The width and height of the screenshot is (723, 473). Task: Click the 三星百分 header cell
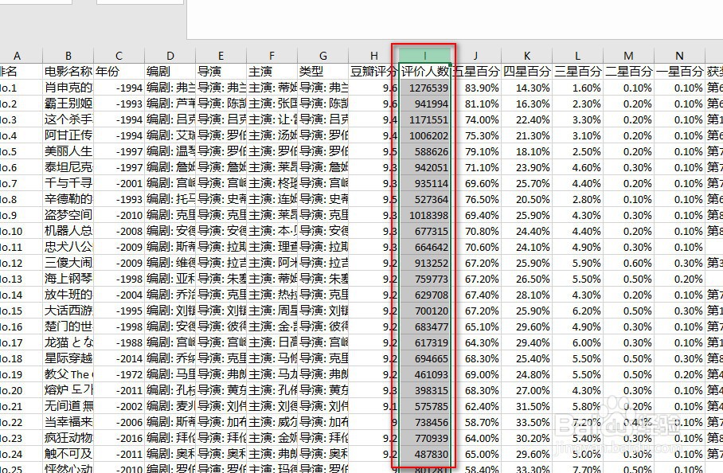click(578, 72)
